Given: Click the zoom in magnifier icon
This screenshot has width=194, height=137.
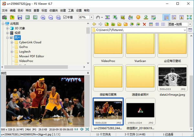Looking at the screenshot, I should 43,17.
